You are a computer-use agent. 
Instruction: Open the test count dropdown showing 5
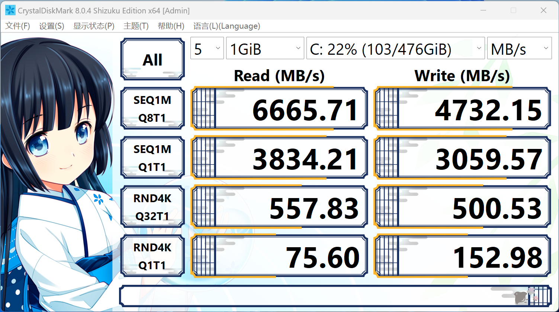207,48
